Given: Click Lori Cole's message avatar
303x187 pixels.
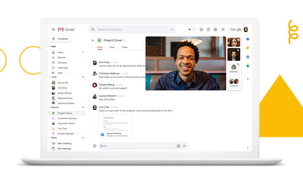Looking at the screenshot, I should pos(95,108).
